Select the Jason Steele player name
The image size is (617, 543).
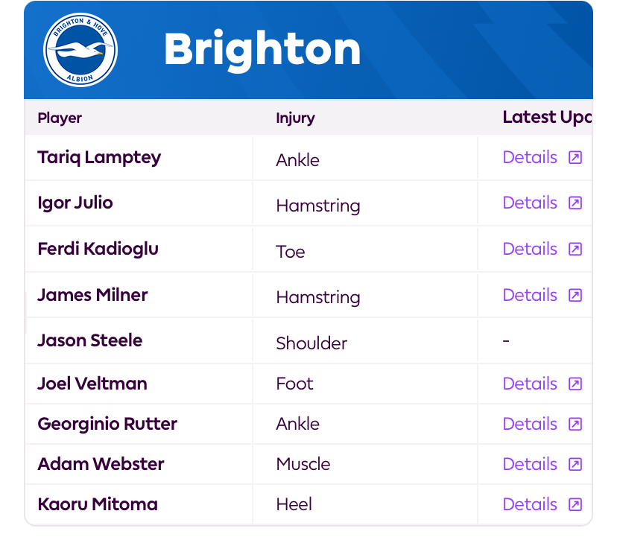click(x=89, y=340)
